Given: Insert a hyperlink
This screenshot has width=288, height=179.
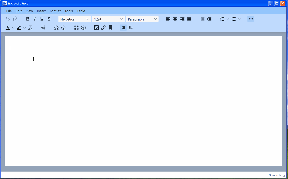Looking at the screenshot, I should 103,27.
